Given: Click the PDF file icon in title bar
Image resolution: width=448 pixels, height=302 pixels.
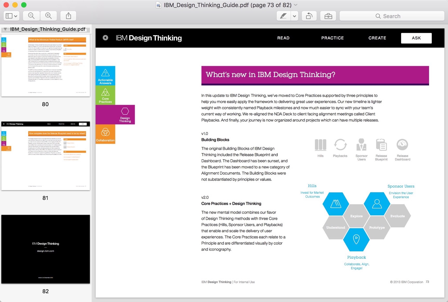Looking at the screenshot, I should click(159, 5).
